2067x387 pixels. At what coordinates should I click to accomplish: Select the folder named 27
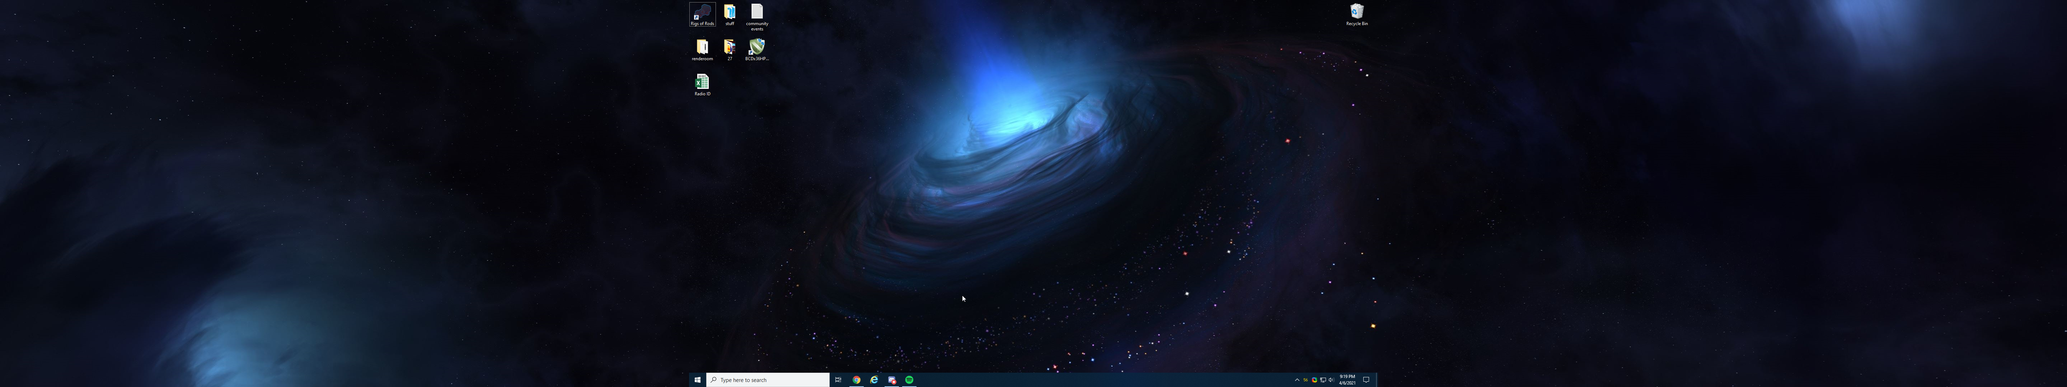730,47
